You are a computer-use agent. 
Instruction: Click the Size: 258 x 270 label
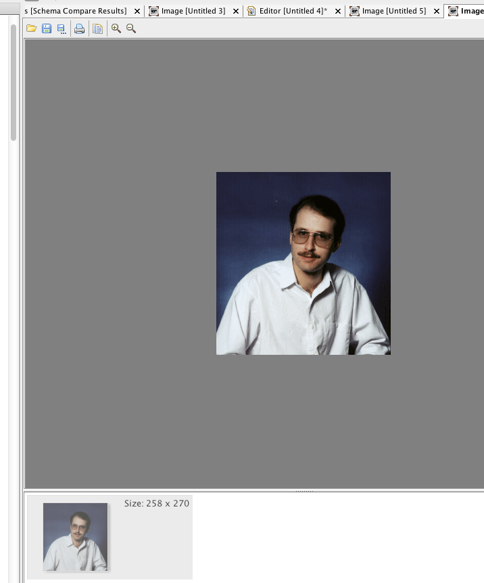point(157,503)
